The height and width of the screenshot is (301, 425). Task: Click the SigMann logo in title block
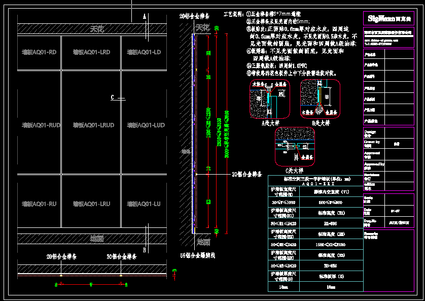pos(388,19)
